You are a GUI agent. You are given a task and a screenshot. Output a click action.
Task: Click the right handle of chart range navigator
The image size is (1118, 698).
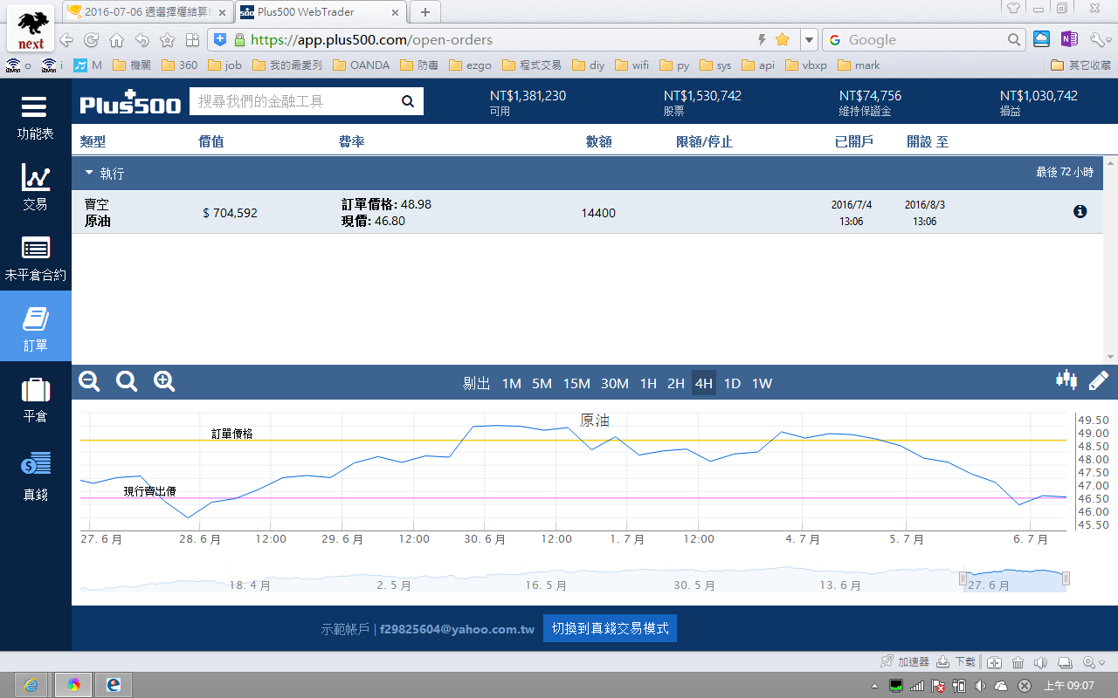click(1066, 578)
